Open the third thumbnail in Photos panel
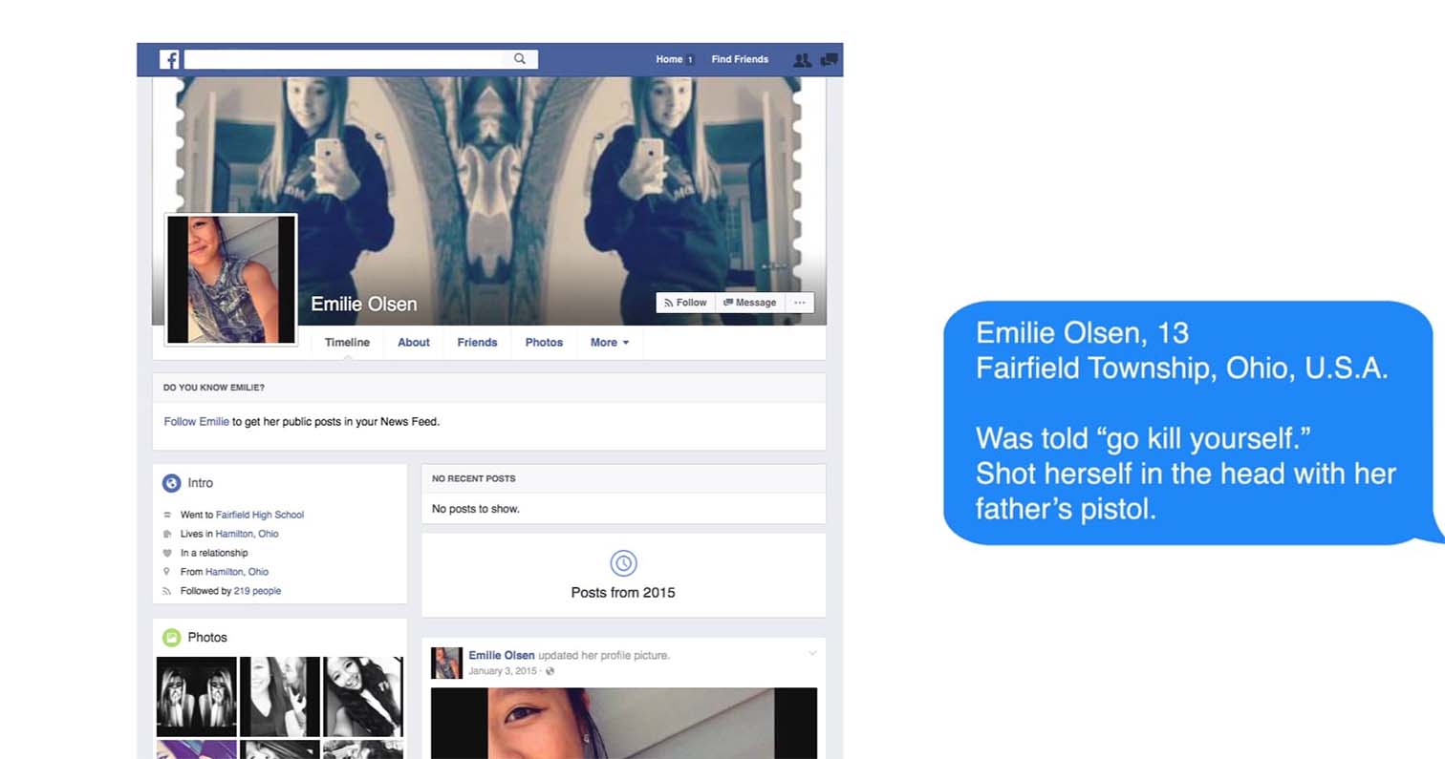The height and width of the screenshot is (759, 1445). [363, 696]
